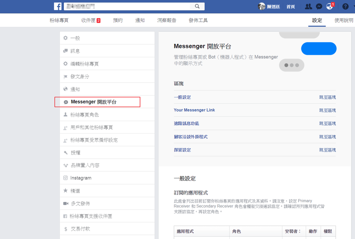
Task: Switch to the 粉絲專頁 tab
Action: pyautogui.click(x=59, y=20)
